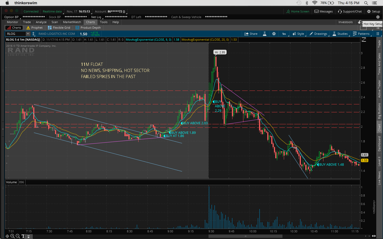This screenshot has width=383, height=239.
Task: Open the Level II sidebar panel
Action: 379,161
